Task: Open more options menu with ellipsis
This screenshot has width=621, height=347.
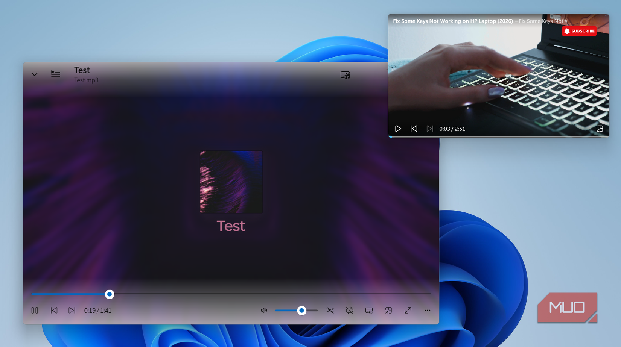Action: (427, 310)
